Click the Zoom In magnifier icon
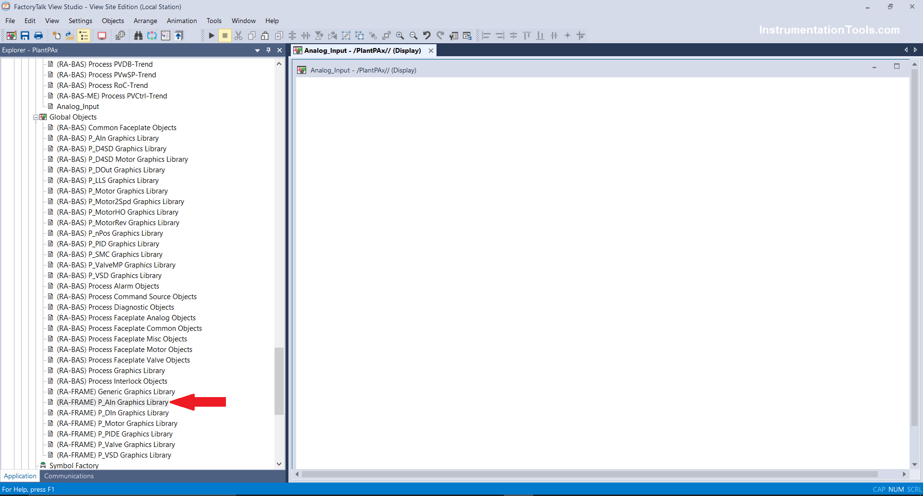The image size is (923, 496). click(400, 36)
